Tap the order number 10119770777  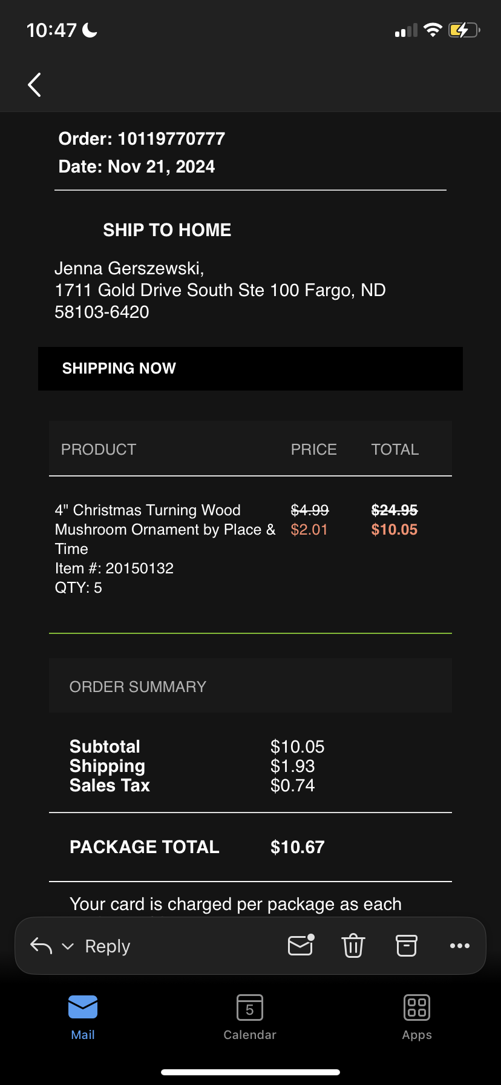pos(171,139)
